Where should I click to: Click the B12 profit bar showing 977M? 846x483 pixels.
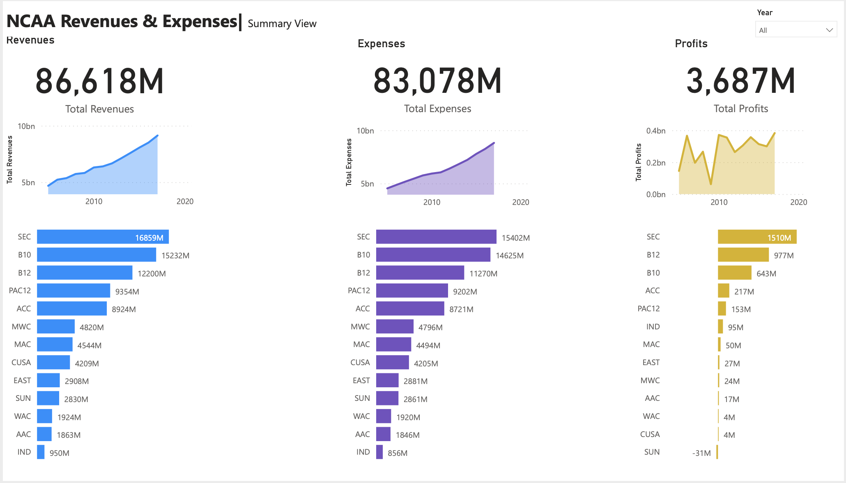point(743,255)
